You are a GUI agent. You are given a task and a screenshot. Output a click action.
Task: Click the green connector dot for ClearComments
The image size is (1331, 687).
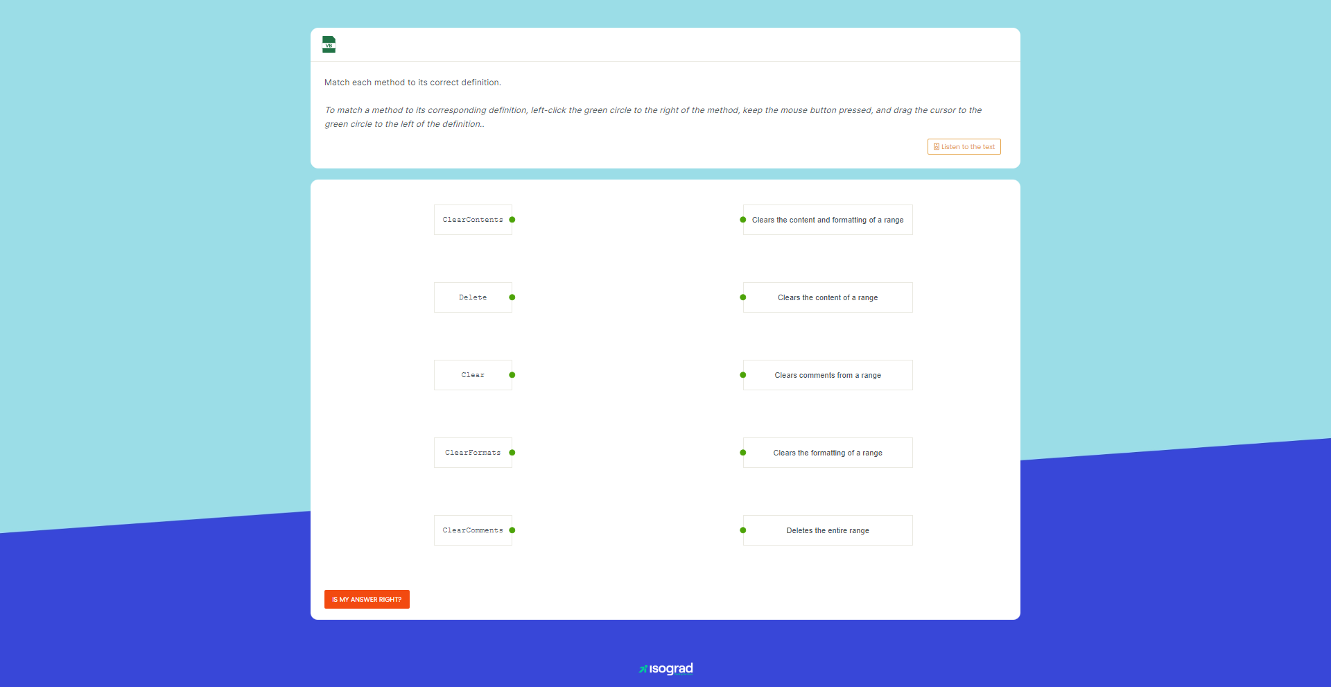512,530
